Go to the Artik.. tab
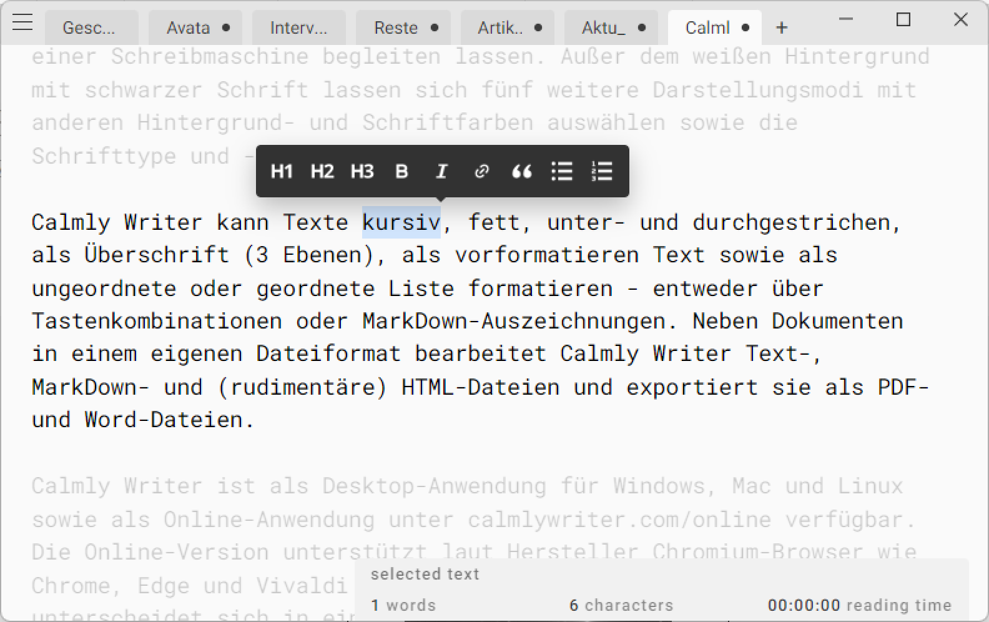Screen dimensions: 989x622 [x=508, y=28]
